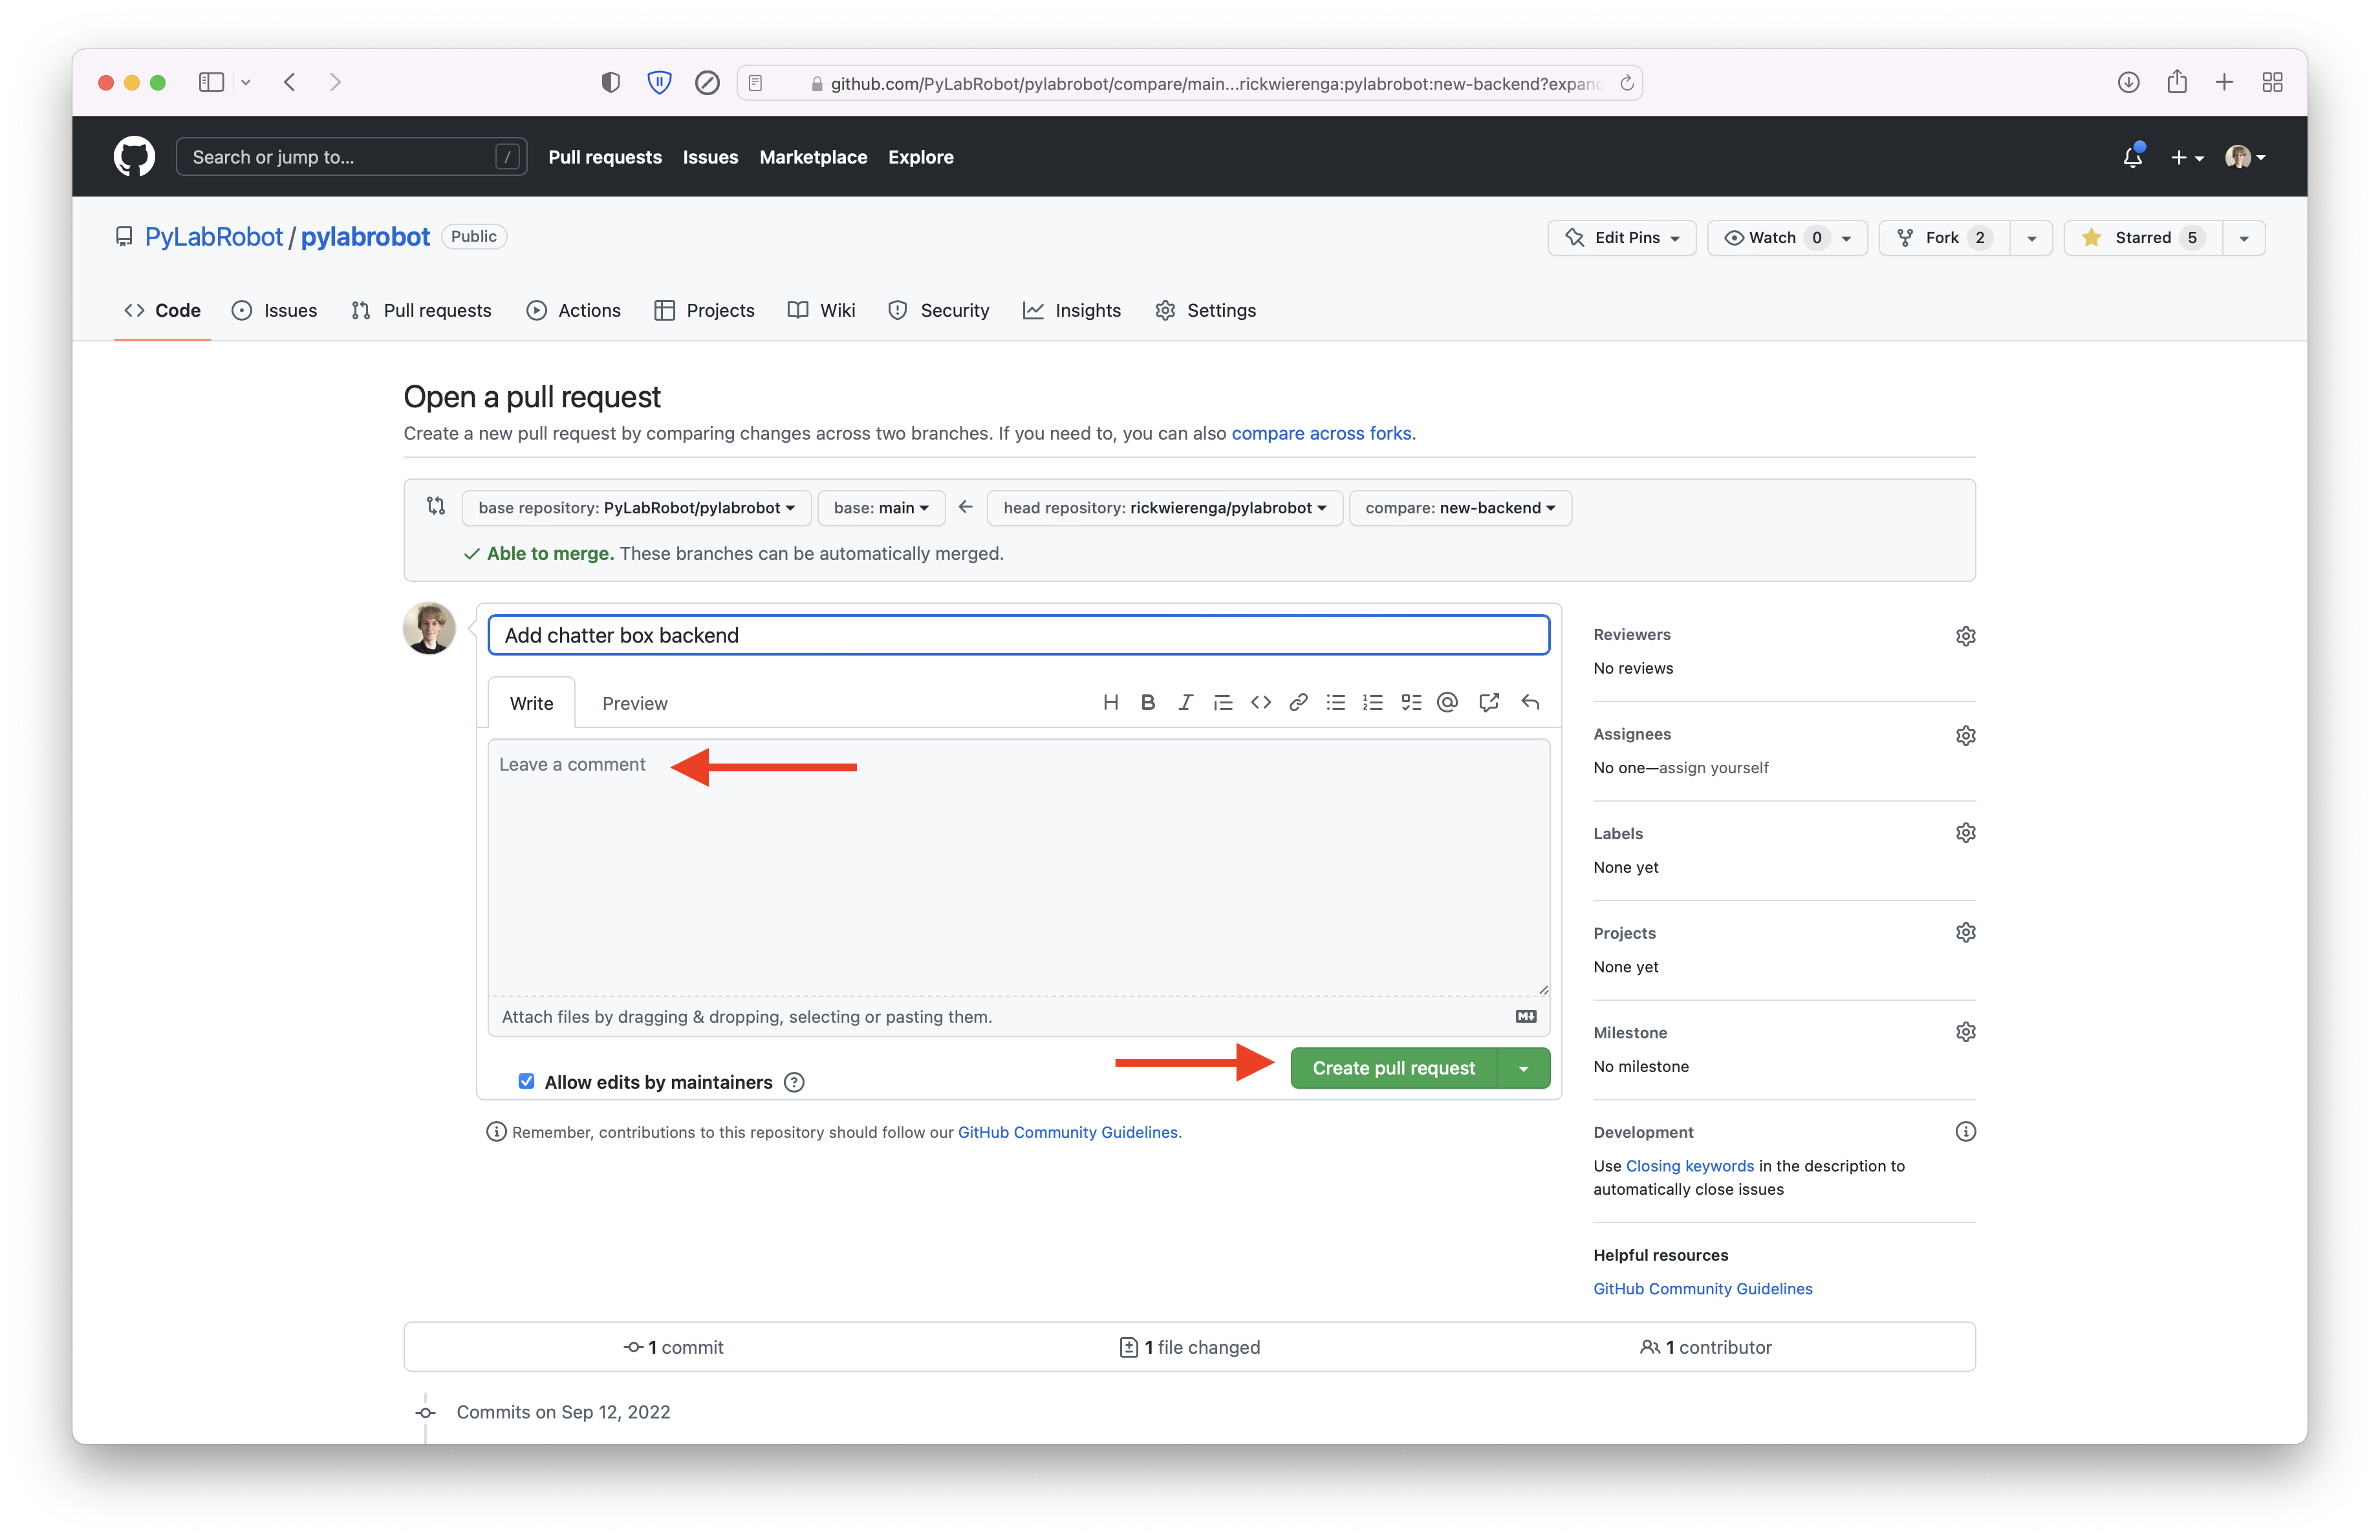Insert a task list
2380x1540 pixels.
(1411, 701)
